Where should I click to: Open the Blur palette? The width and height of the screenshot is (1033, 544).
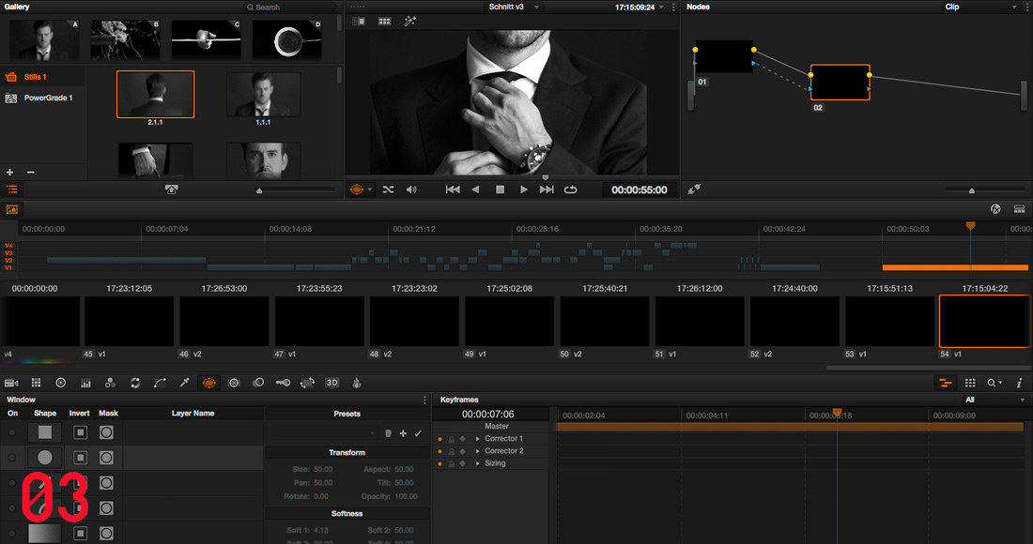pyautogui.click(x=258, y=383)
